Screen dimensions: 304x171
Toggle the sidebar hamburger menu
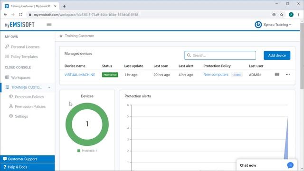pos(49,24)
